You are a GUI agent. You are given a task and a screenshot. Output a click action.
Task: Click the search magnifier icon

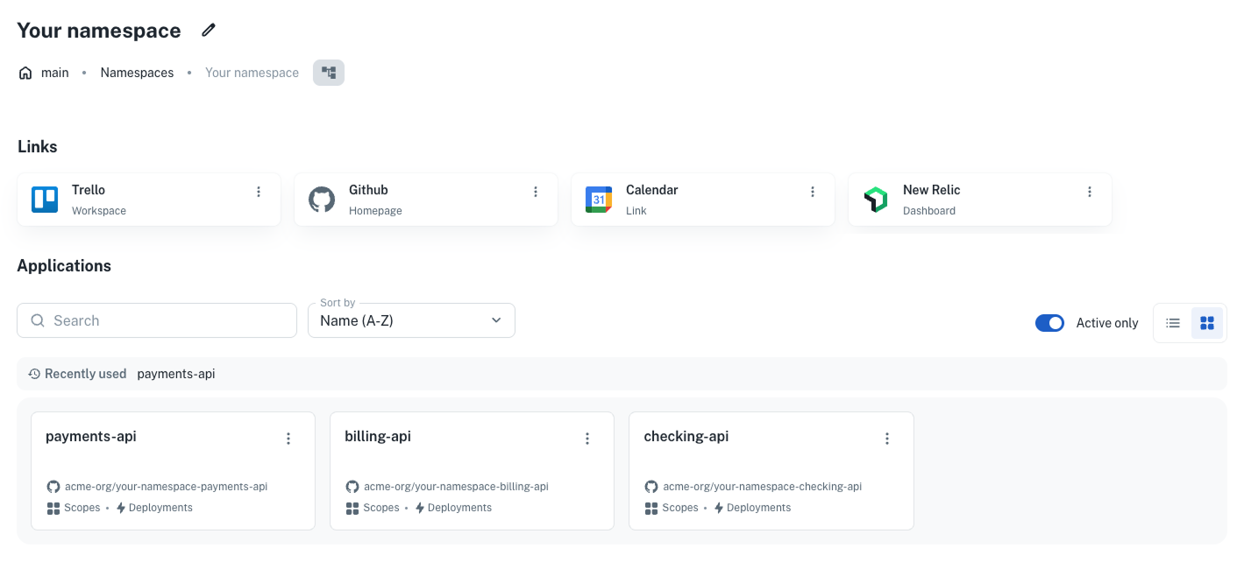(x=38, y=320)
